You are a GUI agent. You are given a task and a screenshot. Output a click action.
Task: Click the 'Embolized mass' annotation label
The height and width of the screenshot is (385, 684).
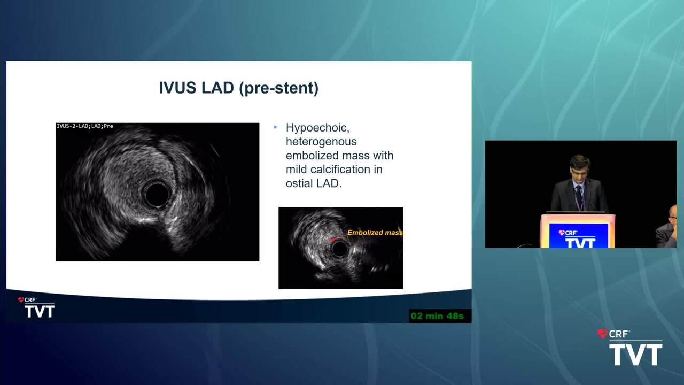[x=375, y=233]
